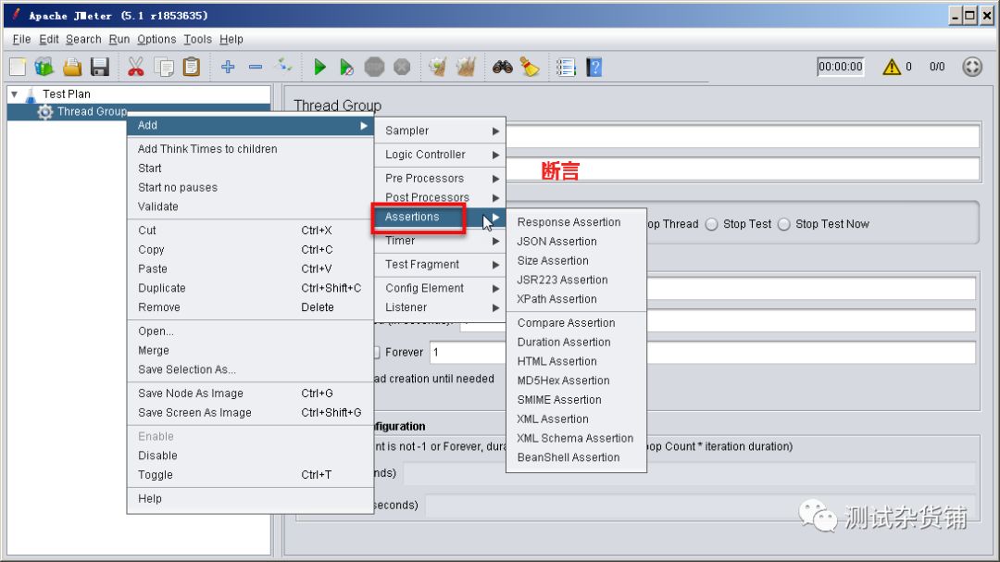Click the Loop Count input field
Screen dimensions: 1000x562
(x=702, y=352)
